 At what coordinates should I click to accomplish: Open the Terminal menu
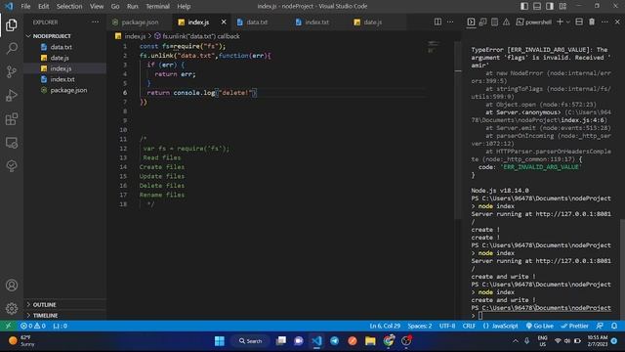[157, 6]
